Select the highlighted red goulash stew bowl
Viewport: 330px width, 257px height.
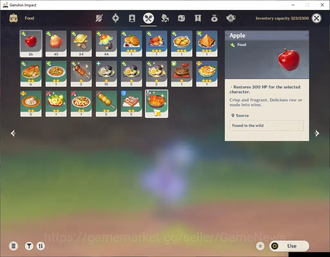157,103
